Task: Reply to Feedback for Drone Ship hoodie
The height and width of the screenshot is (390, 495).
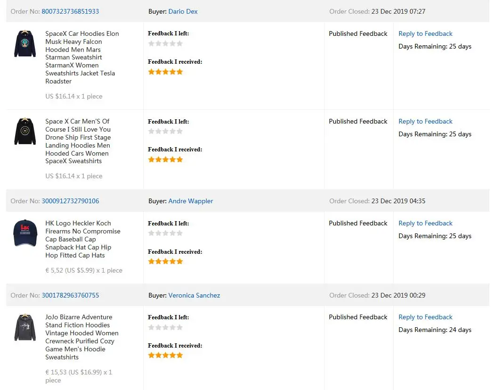Action: click(x=425, y=121)
